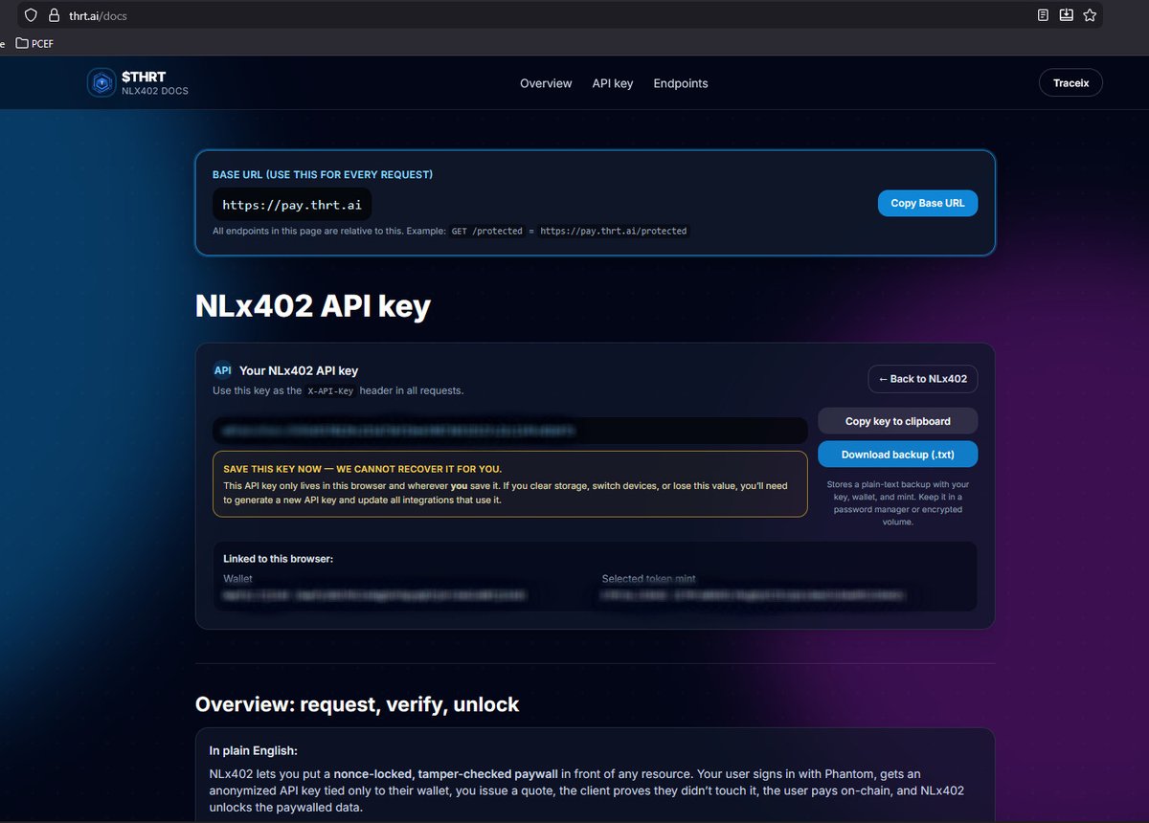Click the blurred API key field
The image size is (1149, 823).
510,431
